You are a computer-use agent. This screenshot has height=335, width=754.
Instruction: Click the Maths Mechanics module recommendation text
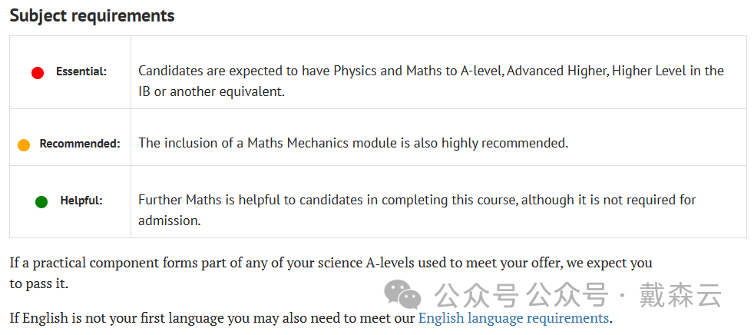353,143
